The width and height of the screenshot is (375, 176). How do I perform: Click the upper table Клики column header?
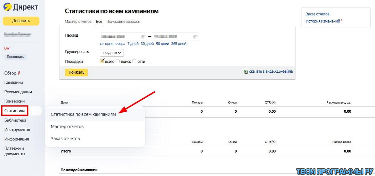tap(232, 102)
